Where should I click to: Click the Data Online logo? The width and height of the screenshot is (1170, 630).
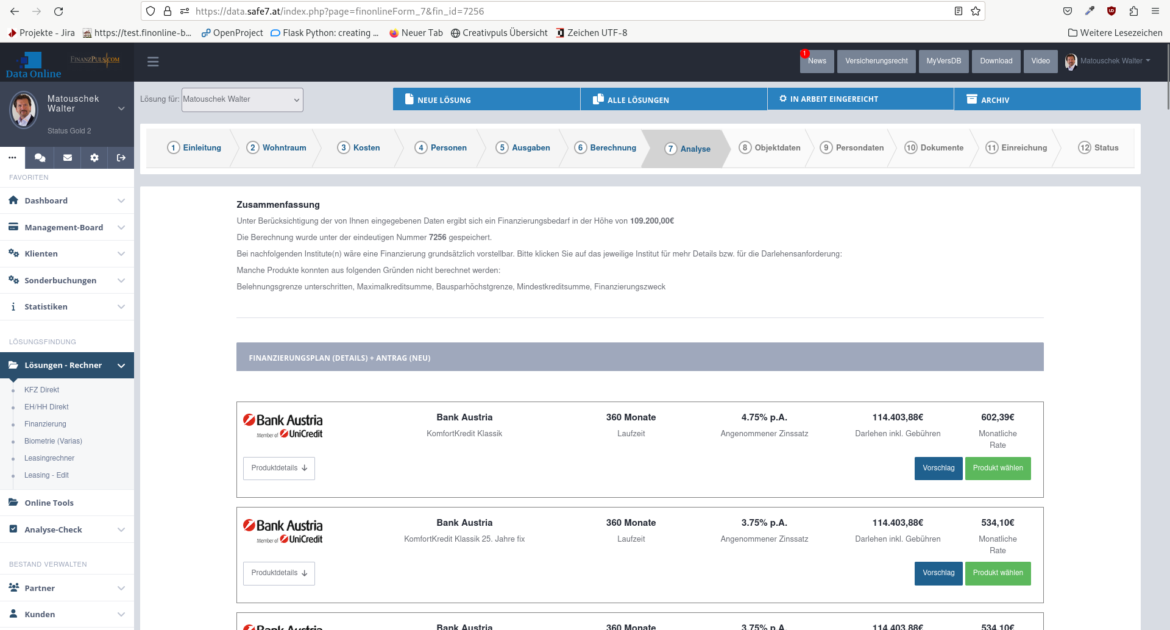pos(34,66)
